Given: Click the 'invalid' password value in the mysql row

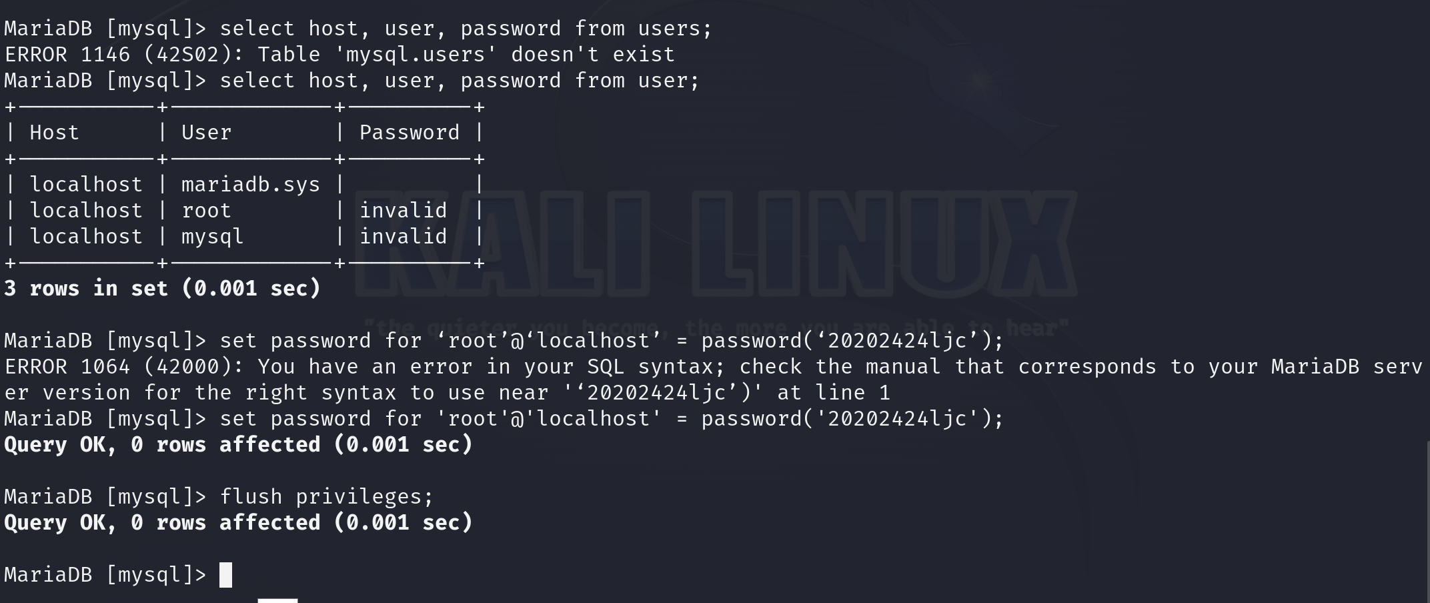Looking at the screenshot, I should 403,237.
